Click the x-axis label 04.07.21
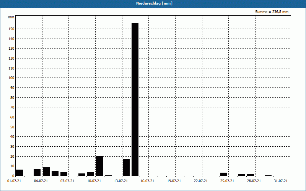This screenshot has height=191, width=306. (x=41, y=181)
